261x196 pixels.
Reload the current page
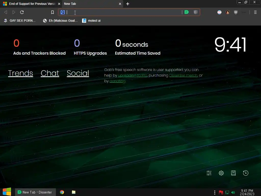22,12
